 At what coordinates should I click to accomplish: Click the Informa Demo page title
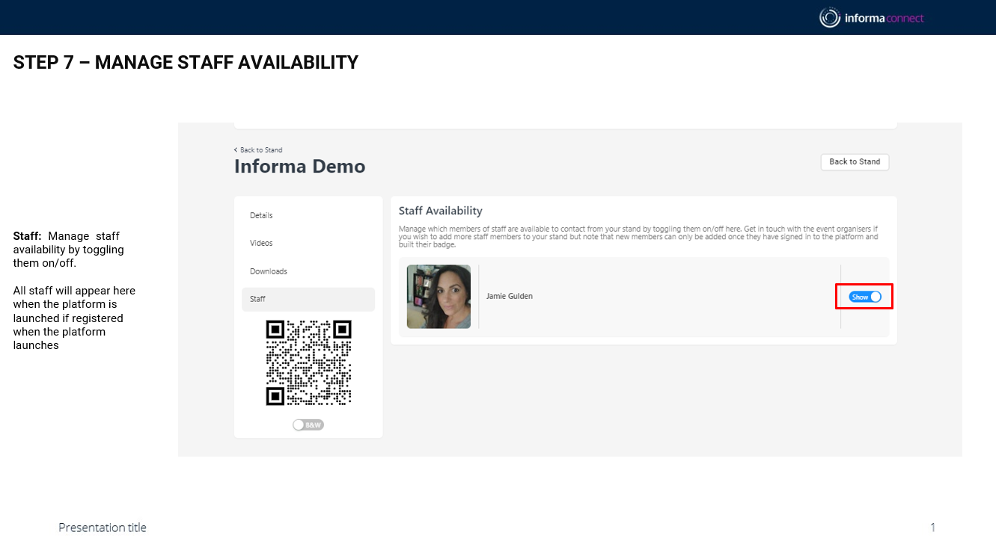click(x=299, y=166)
